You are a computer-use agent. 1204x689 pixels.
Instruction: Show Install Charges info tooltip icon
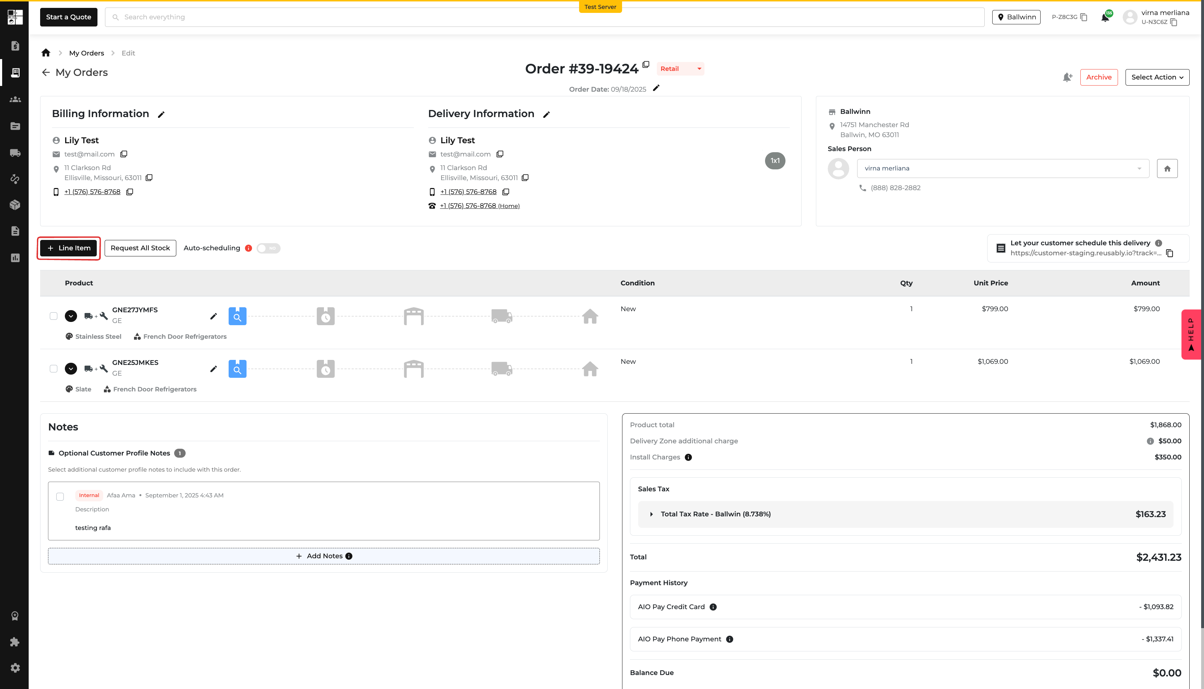click(688, 457)
